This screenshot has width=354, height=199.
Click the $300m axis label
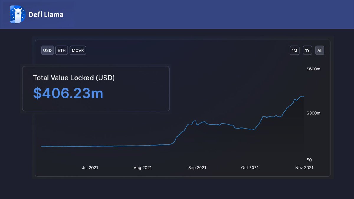pos(313,113)
